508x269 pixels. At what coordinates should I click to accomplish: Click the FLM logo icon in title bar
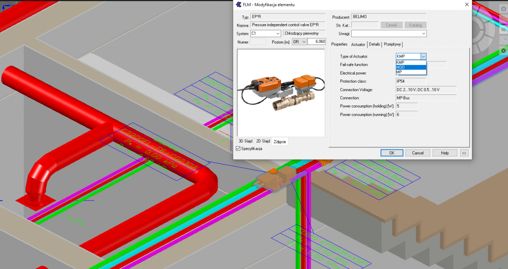239,5
